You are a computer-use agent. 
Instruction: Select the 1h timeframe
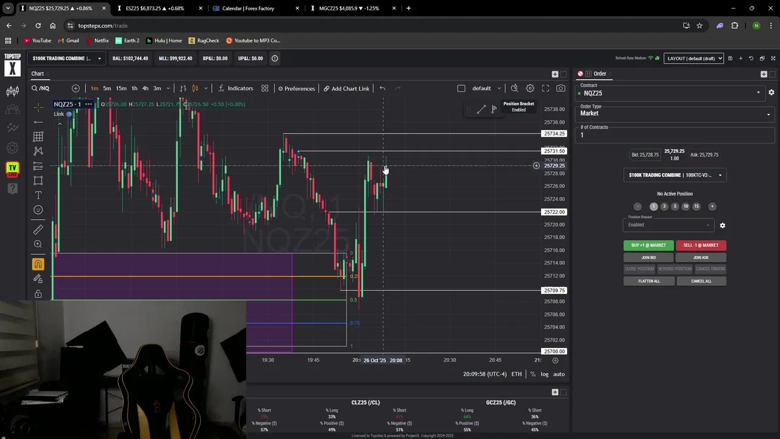click(134, 88)
